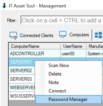The height and width of the screenshot is (106, 103).
Task: Sort by the UserName column header
Action: pos(73,46)
